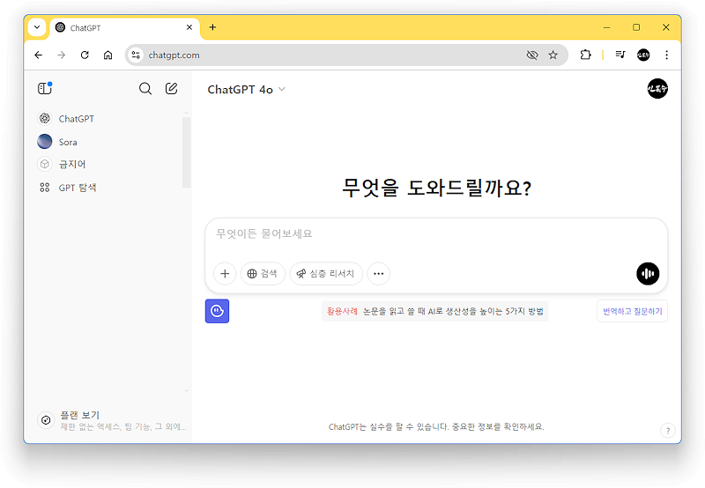Open the profile avatar at page top right

657,88
